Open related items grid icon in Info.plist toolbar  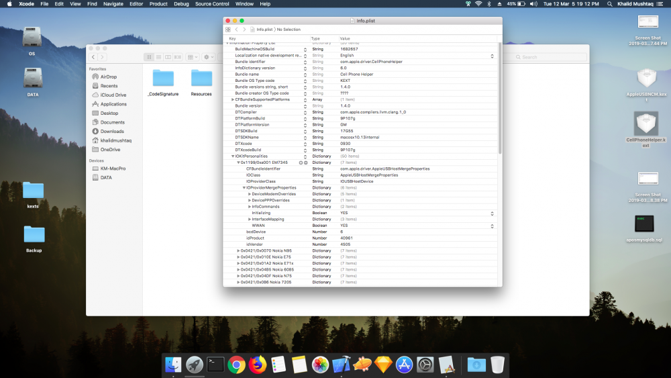click(228, 30)
